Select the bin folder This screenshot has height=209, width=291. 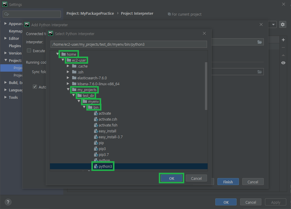pos(93,107)
